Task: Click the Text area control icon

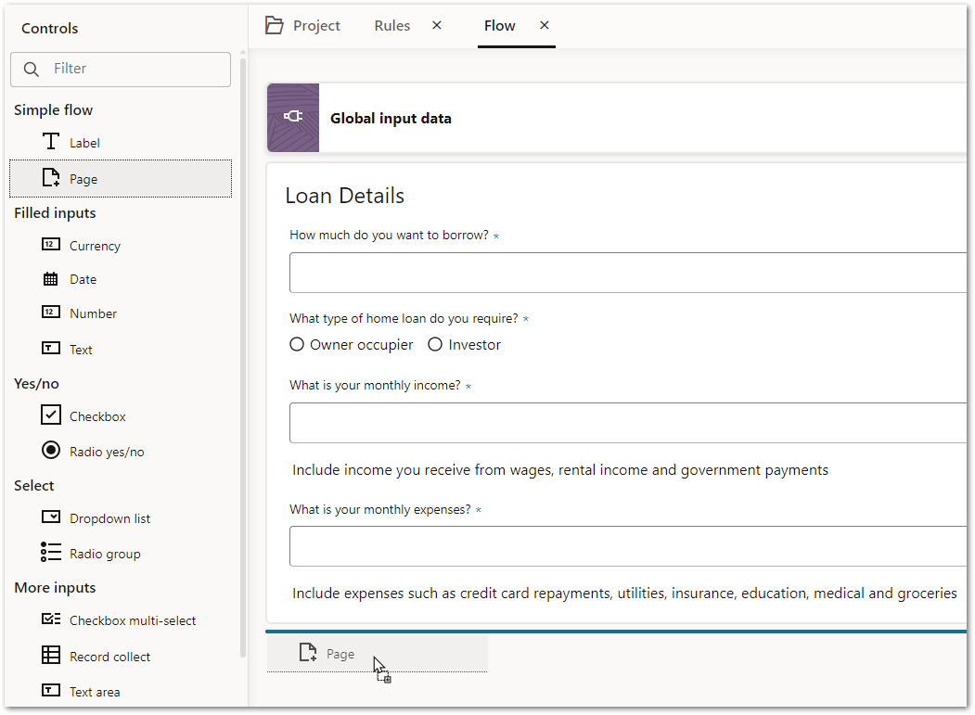Action: point(51,690)
